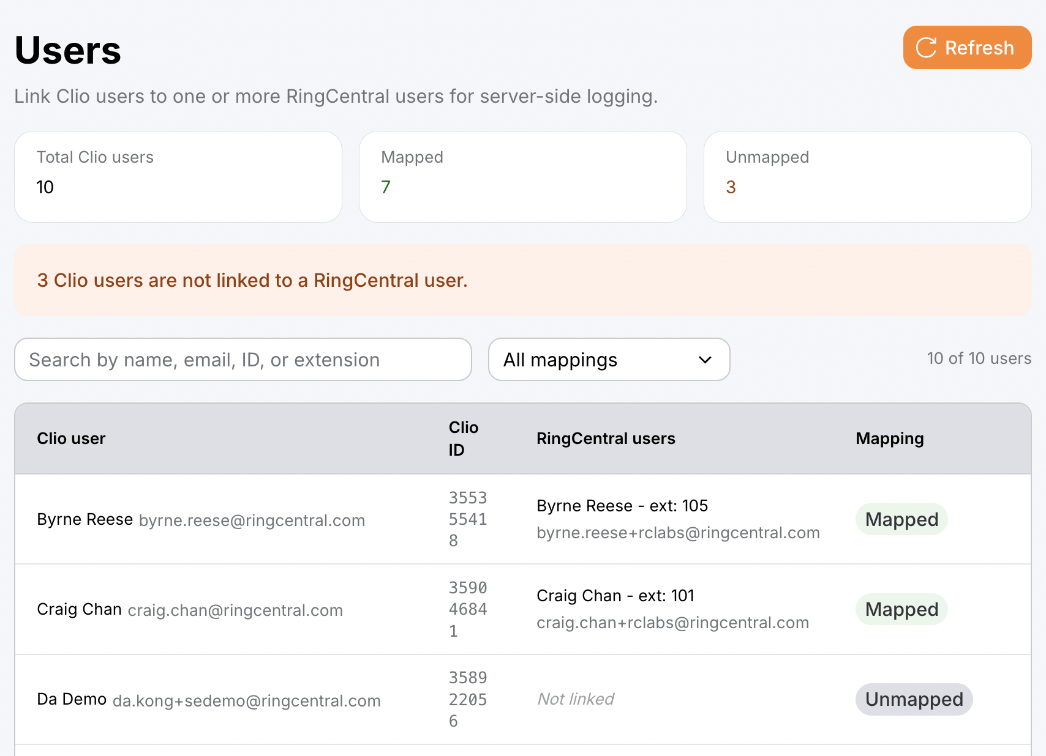Click Craig Chan's Clio ID 359046841
Image resolution: width=1046 pixels, height=756 pixels.
pos(467,609)
